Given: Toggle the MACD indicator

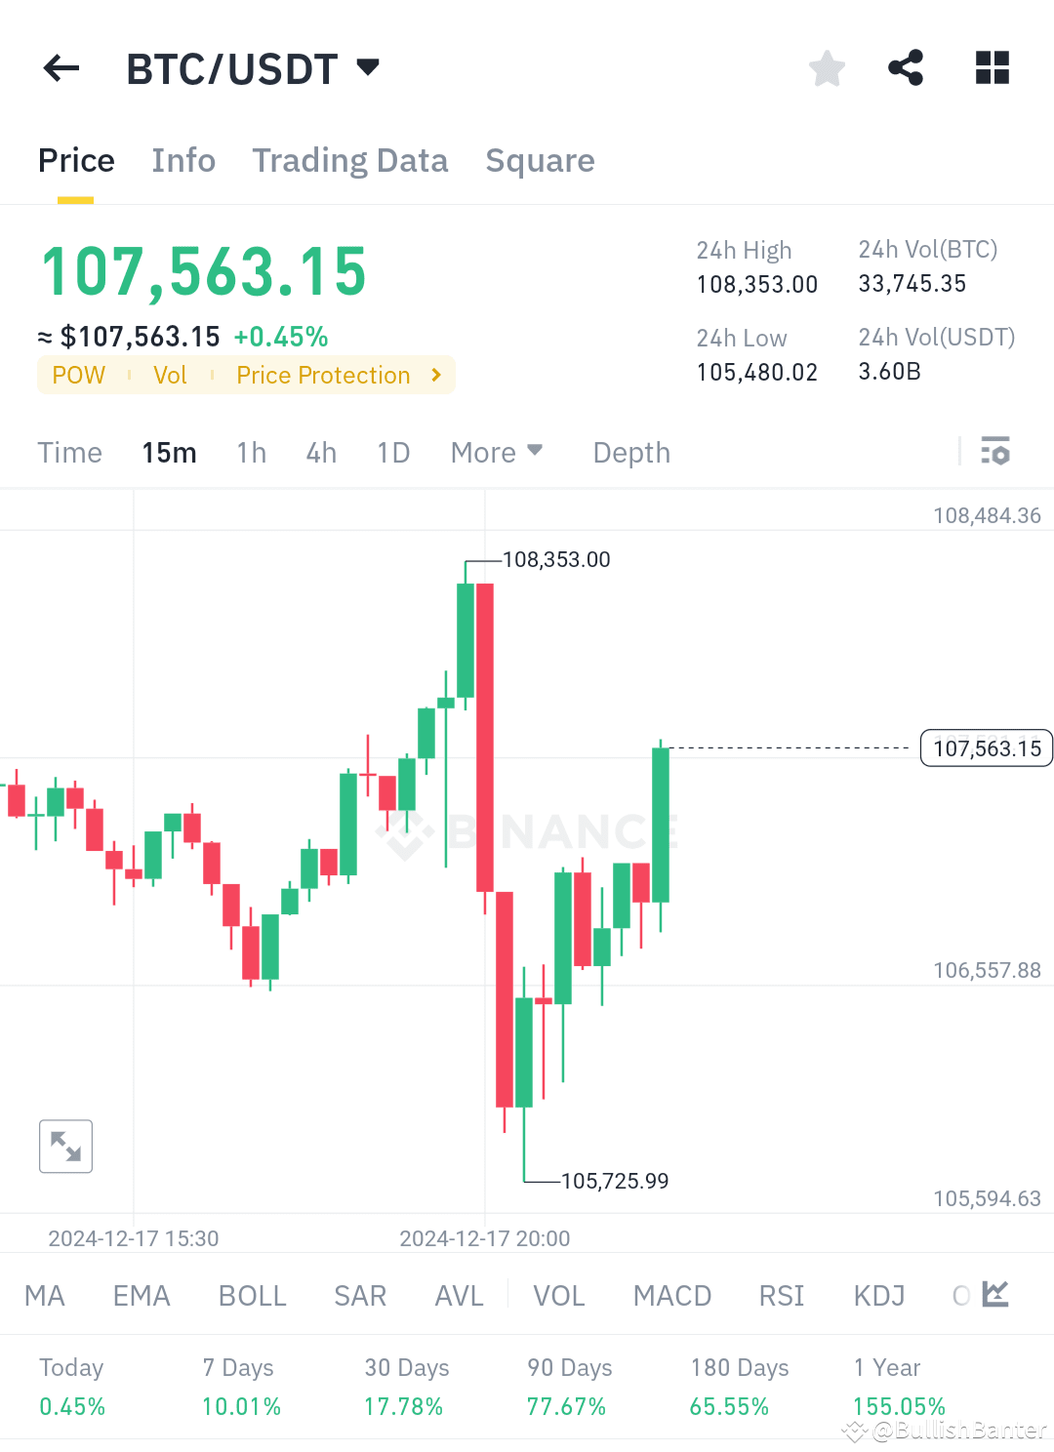Looking at the screenshot, I should click(671, 1295).
